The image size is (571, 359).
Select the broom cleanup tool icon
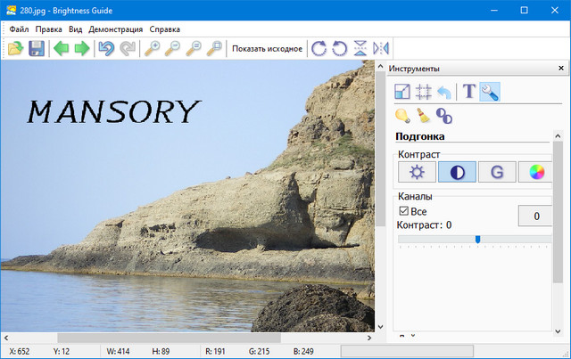click(424, 115)
